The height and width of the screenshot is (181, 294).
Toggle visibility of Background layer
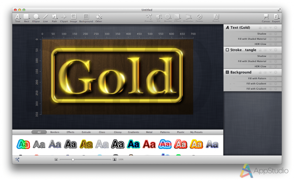tap(265, 72)
